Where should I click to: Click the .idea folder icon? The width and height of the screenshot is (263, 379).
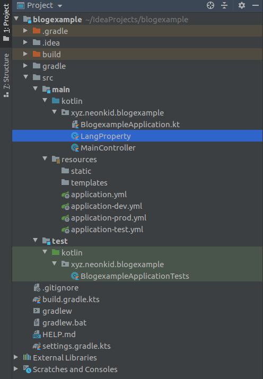coord(37,42)
